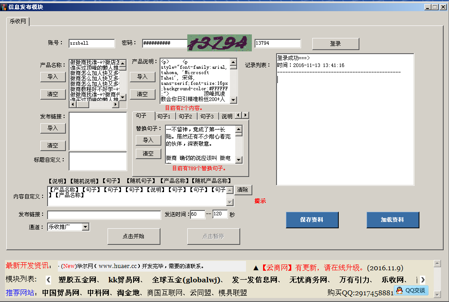Click down arrow of 产品名称 list scrollbar
Image resolution: width=449 pixels, height=302 pixels.
coord(123,97)
